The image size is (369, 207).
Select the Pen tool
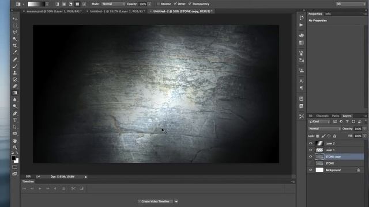[x=15, y=114]
